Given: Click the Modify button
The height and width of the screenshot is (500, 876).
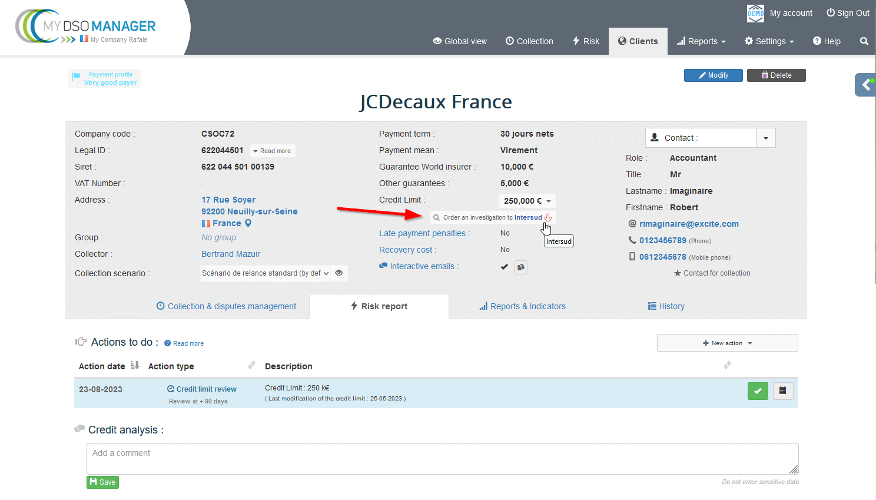Looking at the screenshot, I should 713,75.
